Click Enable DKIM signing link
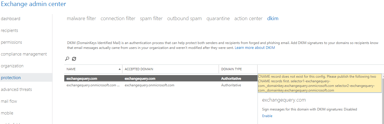Image resolution: width=384 pixels, height=124 pixels. pos(267,116)
